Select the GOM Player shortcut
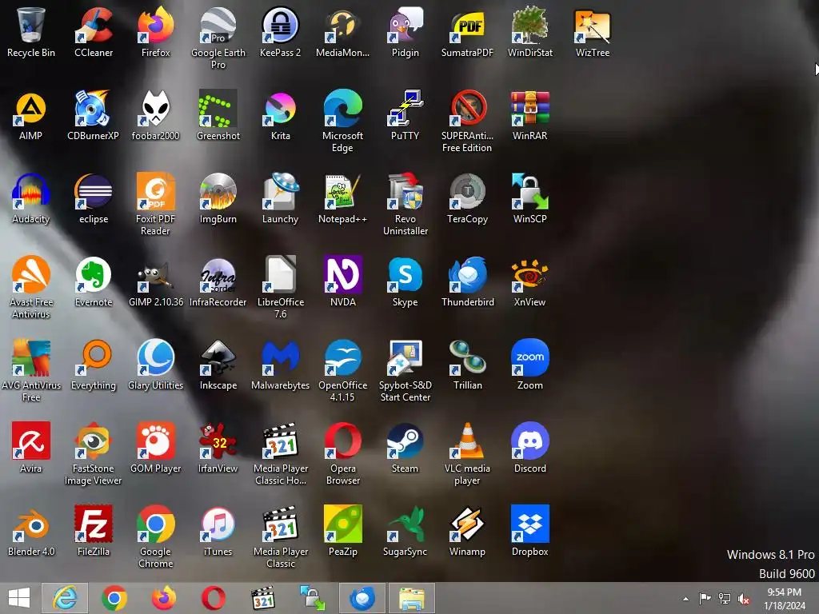This screenshot has width=819, height=614. (x=156, y=448)
